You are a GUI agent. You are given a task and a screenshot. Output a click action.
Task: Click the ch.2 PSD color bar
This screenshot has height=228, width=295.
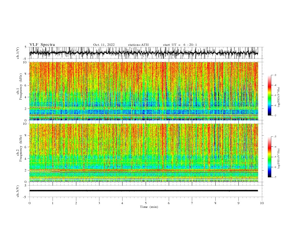pyautogui.click(x=269, y=157)
